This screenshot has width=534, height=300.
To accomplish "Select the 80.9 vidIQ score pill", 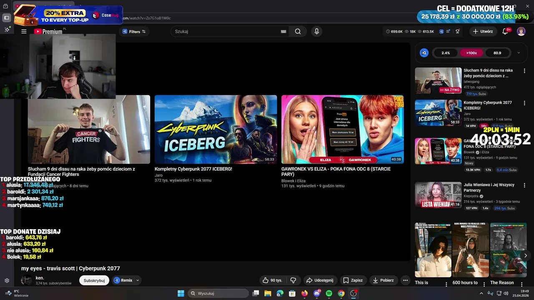I will (497, 53).
